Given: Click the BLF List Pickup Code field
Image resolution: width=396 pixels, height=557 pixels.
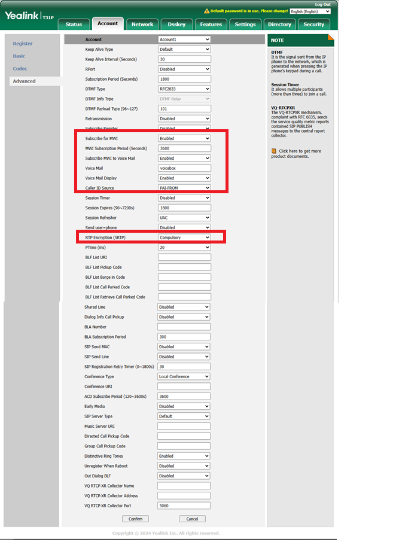Looking at the screenshot, I should [184, 267].
